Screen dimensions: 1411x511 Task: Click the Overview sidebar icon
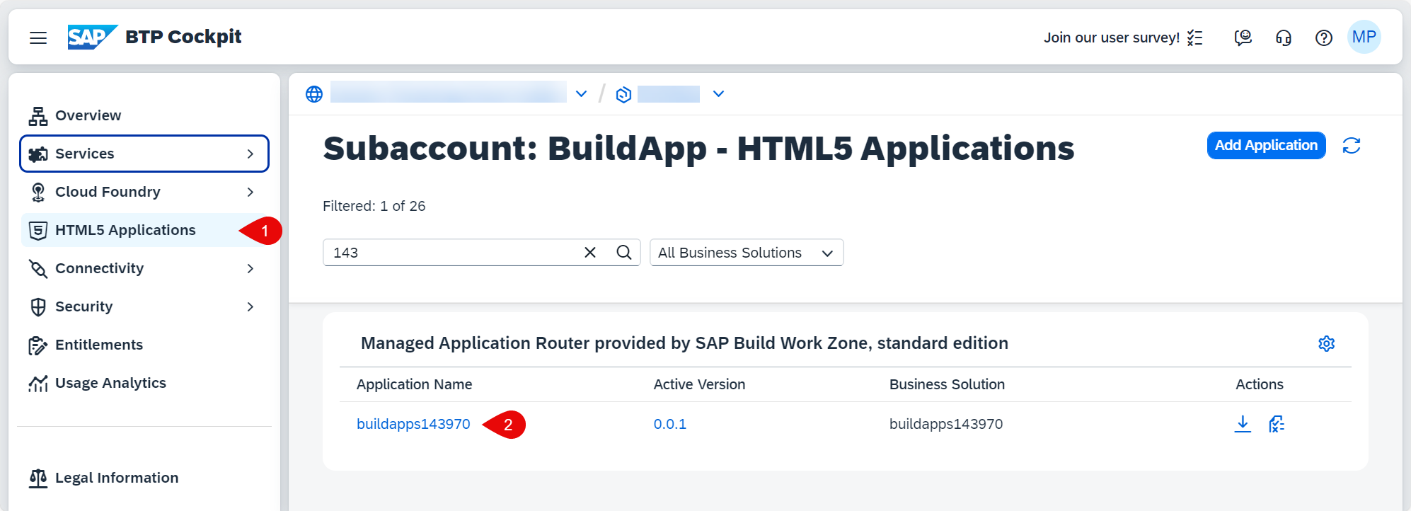(38, 115)
